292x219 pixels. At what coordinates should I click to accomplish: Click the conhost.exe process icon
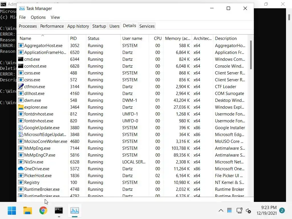21,66
